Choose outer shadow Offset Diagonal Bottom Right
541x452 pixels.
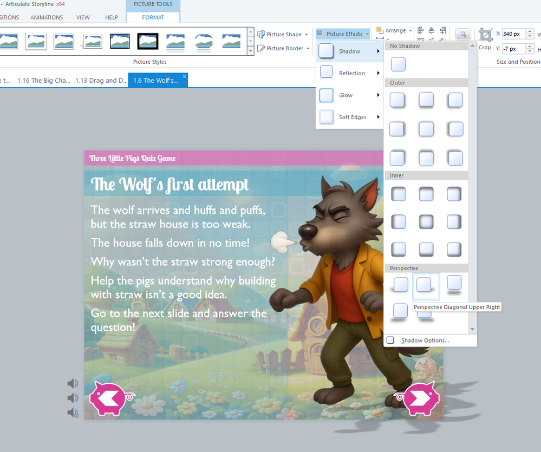tap(397, 100)
